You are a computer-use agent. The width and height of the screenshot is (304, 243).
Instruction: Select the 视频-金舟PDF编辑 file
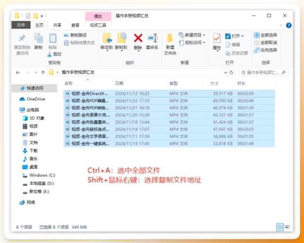point(169,101)
